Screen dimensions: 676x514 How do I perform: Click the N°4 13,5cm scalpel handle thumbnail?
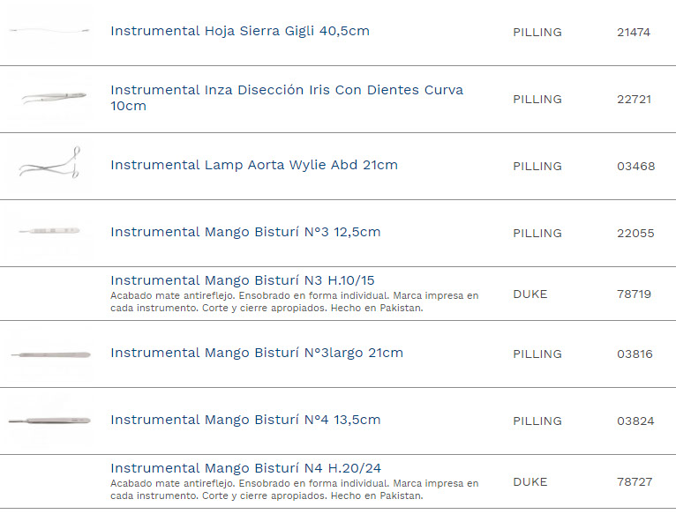click(x=50, y=420)
